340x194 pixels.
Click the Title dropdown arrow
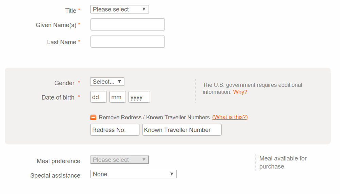tap(144, 10)
